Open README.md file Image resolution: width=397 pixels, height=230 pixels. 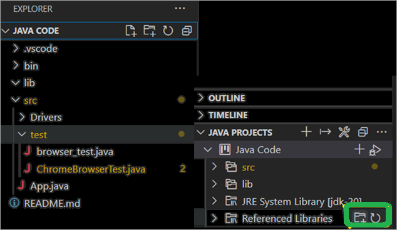click(52, 203)
